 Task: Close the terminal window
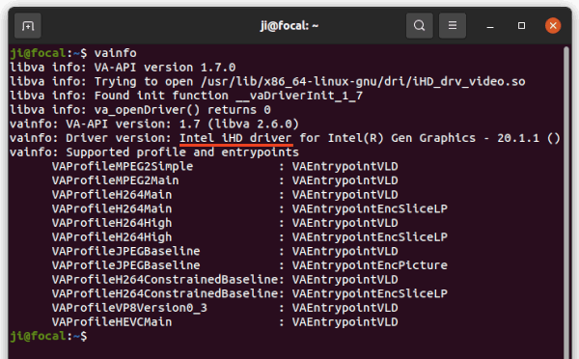click(x=553, y=26)
